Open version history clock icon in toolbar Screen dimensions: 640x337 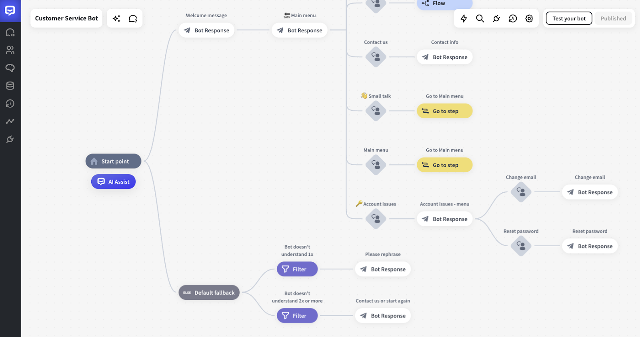coord(513,18)
